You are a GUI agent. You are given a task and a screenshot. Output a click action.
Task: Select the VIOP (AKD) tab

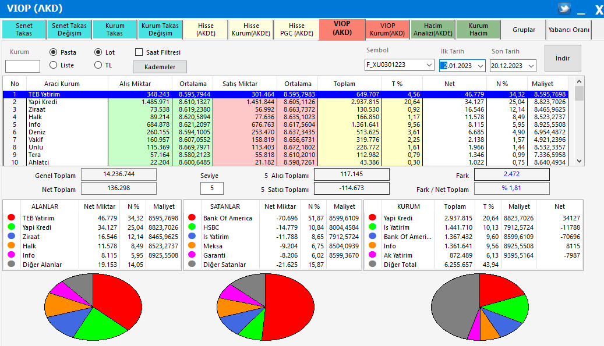[x=342, y=29]
